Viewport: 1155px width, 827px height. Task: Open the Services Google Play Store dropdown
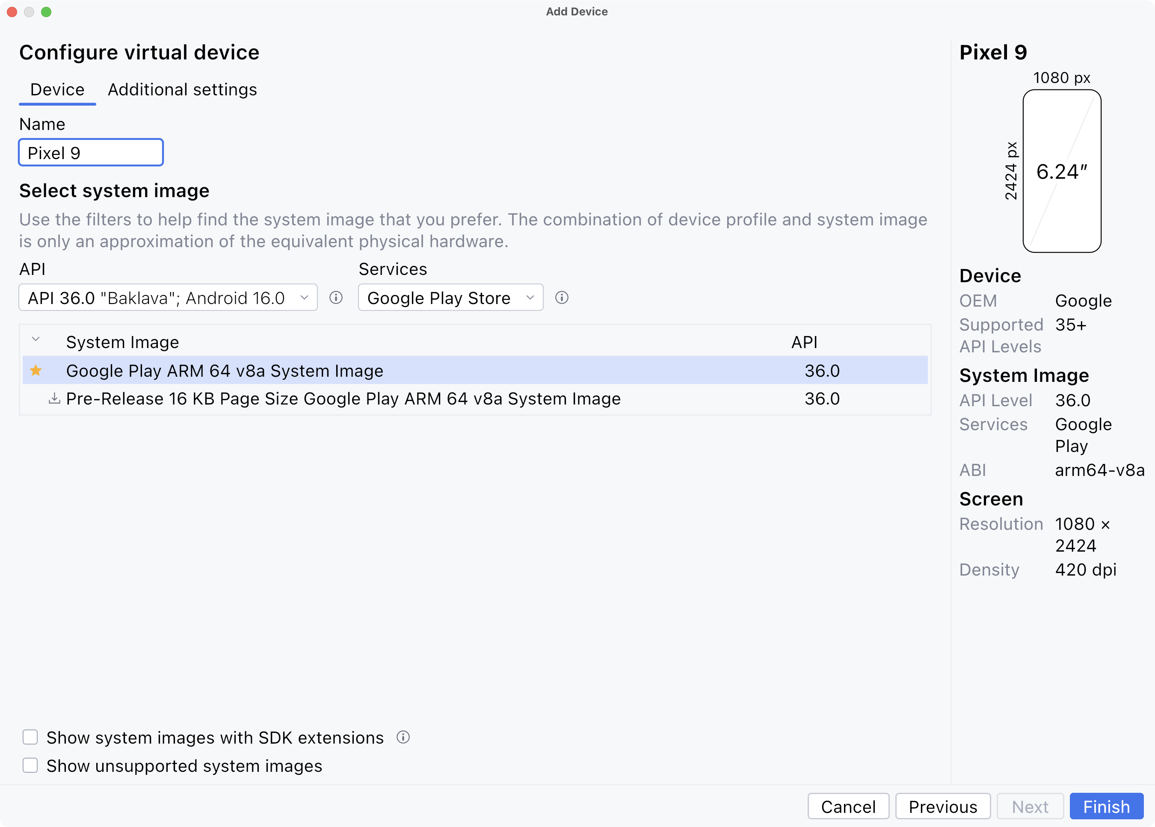[x=450, y=298]
